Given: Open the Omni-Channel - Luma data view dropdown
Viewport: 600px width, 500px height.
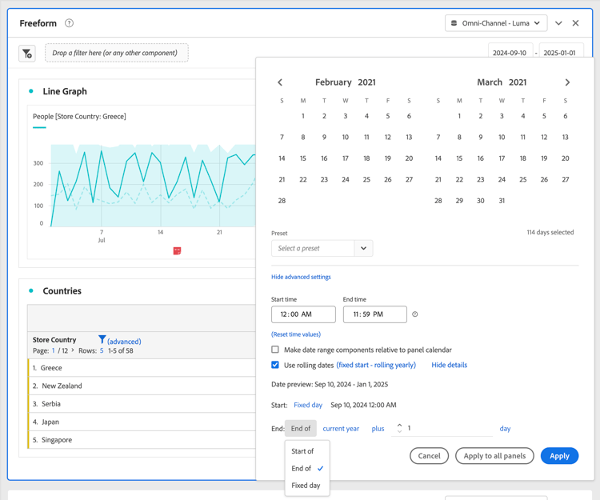Looking at the screenshot, I should click(x=496, y=23).
